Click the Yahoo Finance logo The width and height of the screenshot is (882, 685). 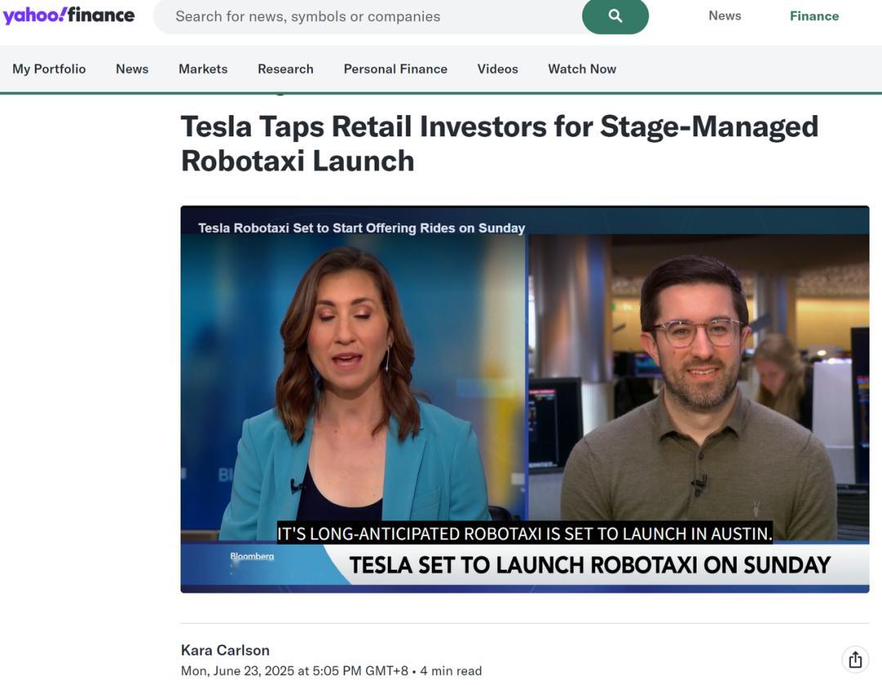[69, 16]
